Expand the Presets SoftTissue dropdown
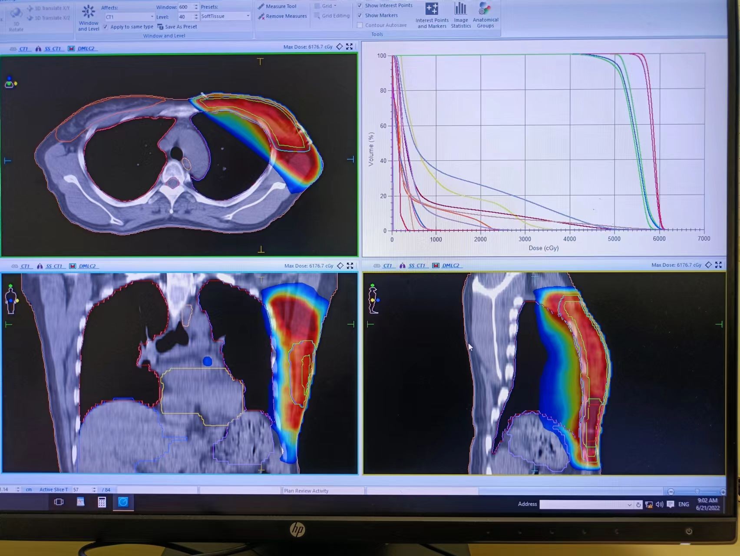 (248, 16)
